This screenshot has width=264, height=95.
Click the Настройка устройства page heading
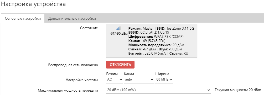pyautogui.click(x=33, y=4)
